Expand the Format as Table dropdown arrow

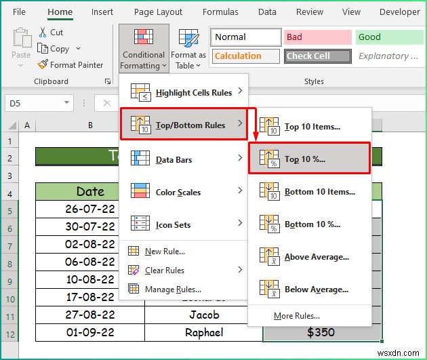[x=198, y=65]
